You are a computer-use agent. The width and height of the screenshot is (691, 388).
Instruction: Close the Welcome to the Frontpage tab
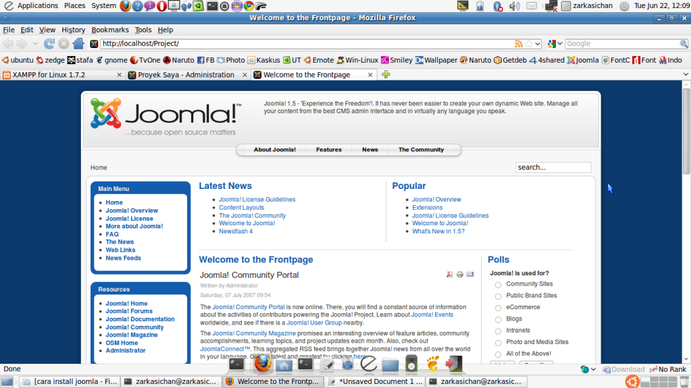click(370, 75)
